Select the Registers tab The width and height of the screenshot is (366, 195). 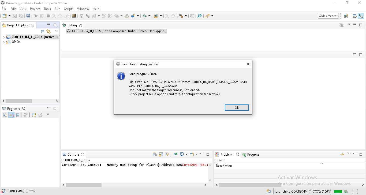coord(13,109)
